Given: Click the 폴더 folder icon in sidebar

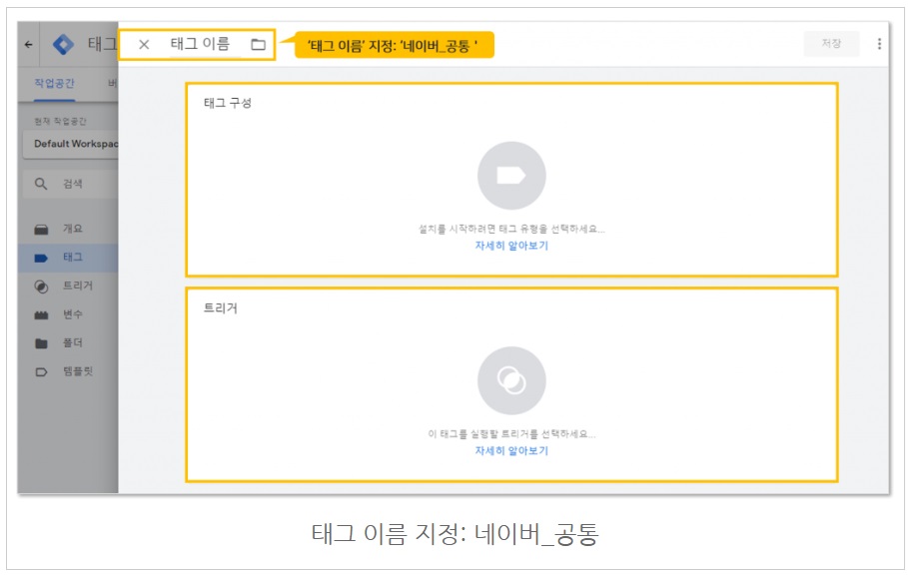Looking at the screenshot, I should point(41,343).
